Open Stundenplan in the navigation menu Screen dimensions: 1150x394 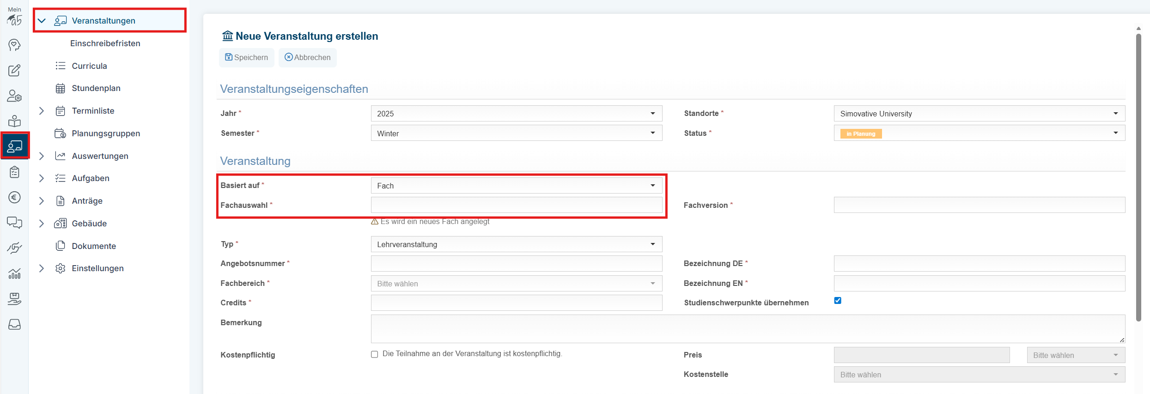[x=96, y=88]
